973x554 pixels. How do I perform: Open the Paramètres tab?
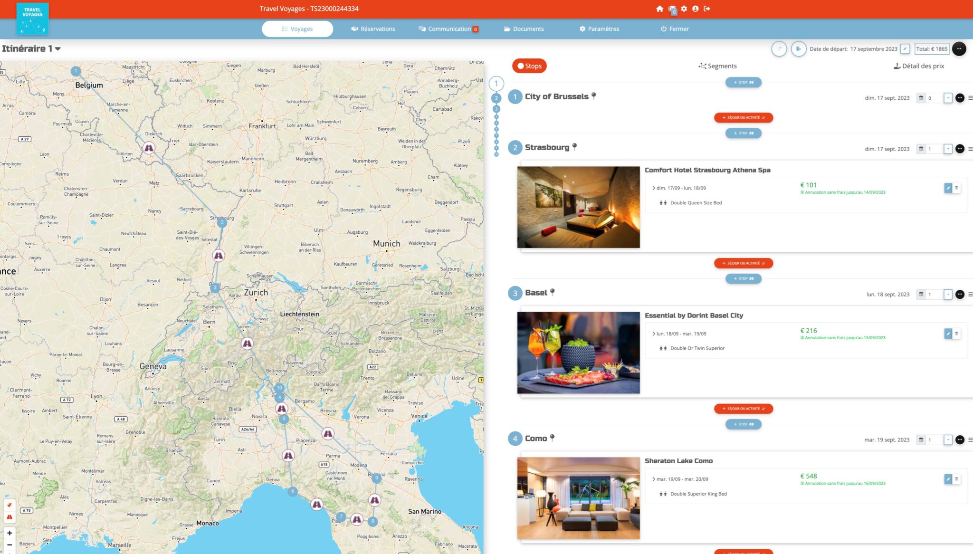(x=599, y=29)
